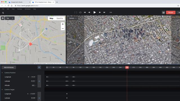Viewport: 180px width, 101px height.
Task: Open the Edit menu
Action: tap(8, 9)
